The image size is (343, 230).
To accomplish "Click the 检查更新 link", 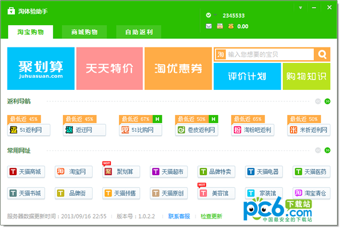I will (x=212, y=216).
